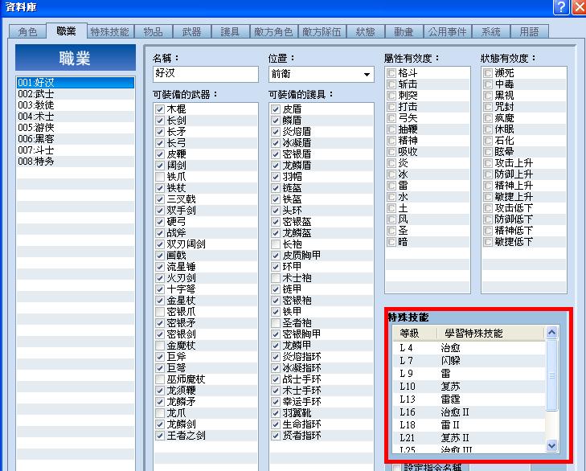Toggle the 石化 state efficiency box
The width and height of the screenshot is (586, 471).
click(488, 141)
